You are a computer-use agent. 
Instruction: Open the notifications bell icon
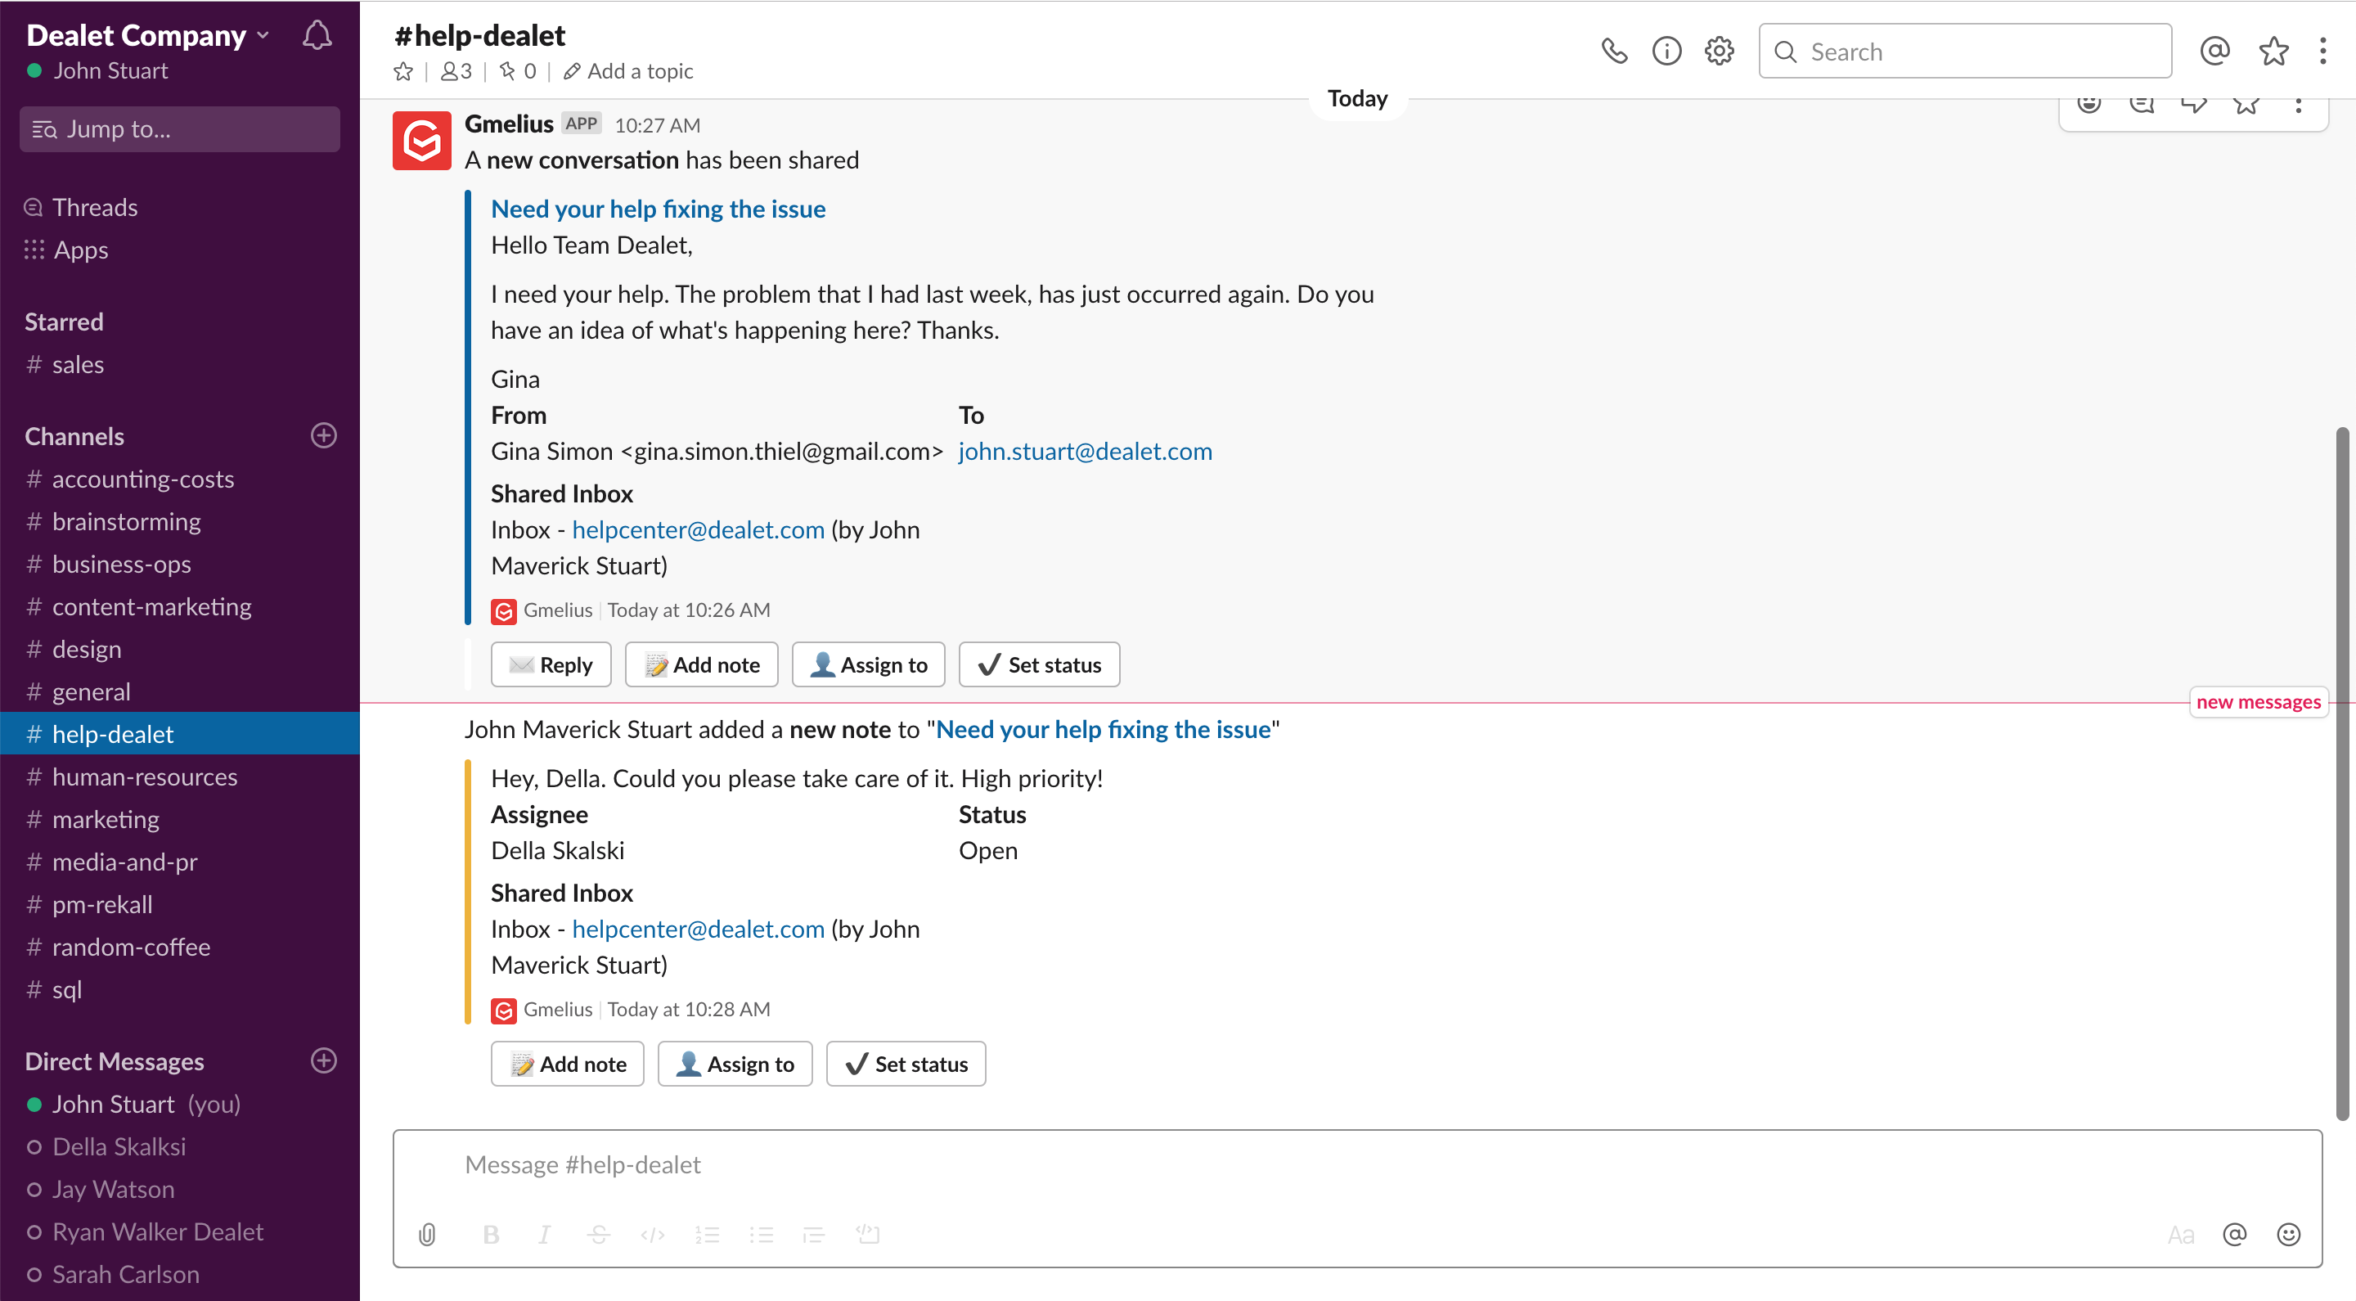click(317, 36)
